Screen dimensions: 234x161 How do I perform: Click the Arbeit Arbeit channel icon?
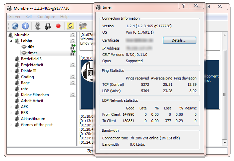(x=17, y=101)
